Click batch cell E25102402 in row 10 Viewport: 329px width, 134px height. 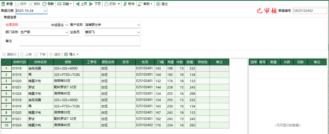(145, 125)
